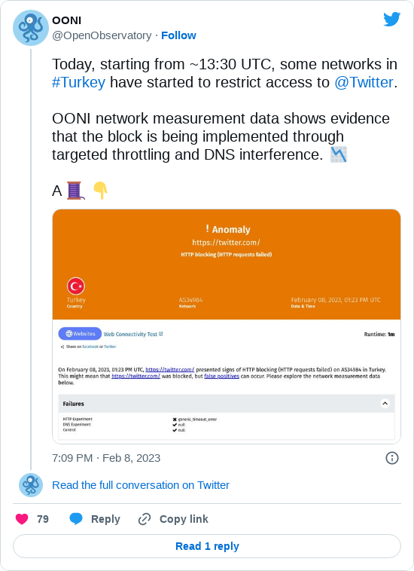
Task: Click the tweet timestamp 7:09 PM Feb 8, 2023
Action: [x=106, y=458]
